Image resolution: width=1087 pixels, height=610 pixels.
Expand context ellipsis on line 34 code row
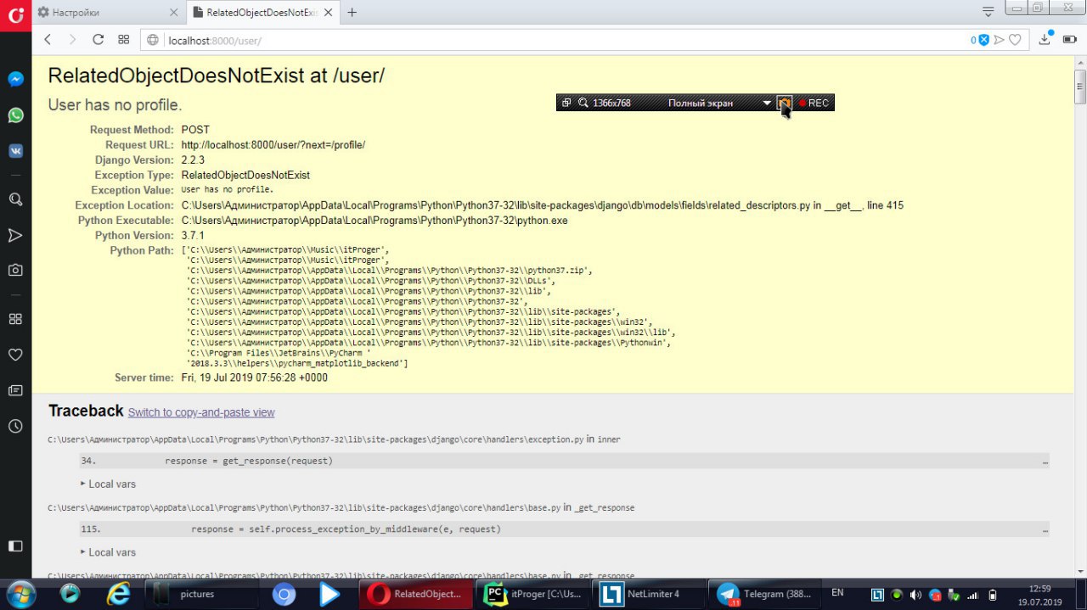click(x=1045, y=462)
